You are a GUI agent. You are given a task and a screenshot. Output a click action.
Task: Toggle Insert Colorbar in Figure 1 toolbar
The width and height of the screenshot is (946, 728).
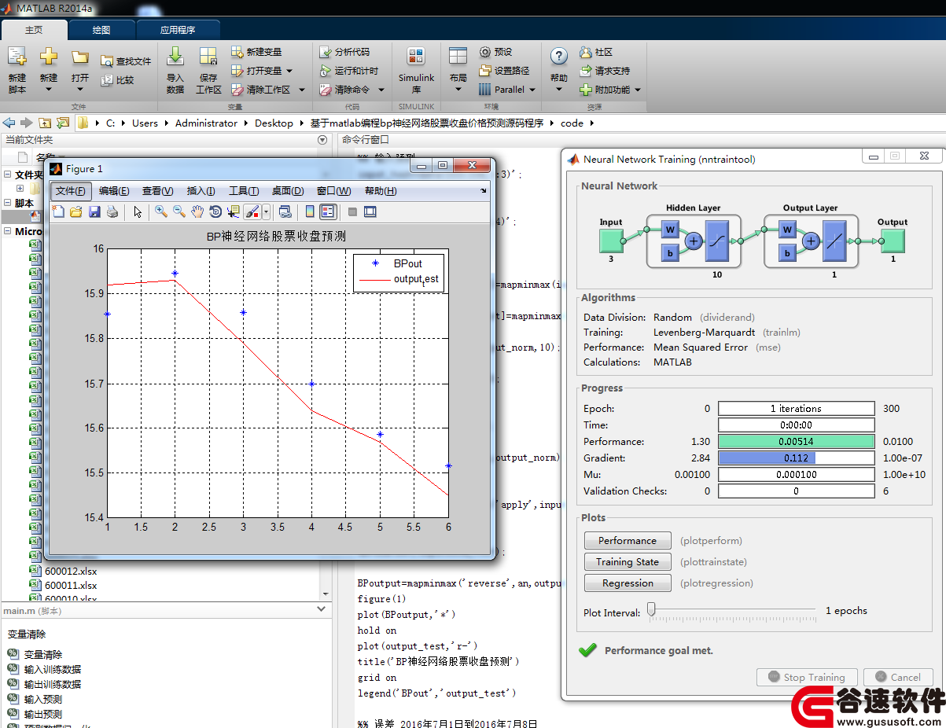pos(310,211)
